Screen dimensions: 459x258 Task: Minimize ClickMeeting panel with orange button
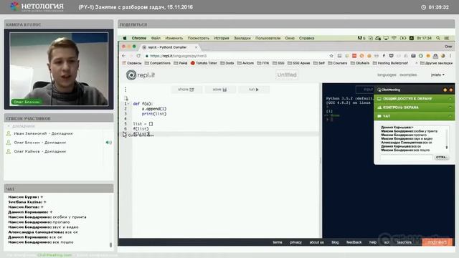click(x=445, y=90)
